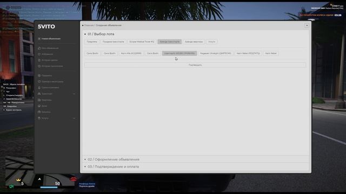This screenshot has width=346, height=194.
Task: Select the Eclipse Medical Tower #12 tab
Action: [x=142, y=41]
